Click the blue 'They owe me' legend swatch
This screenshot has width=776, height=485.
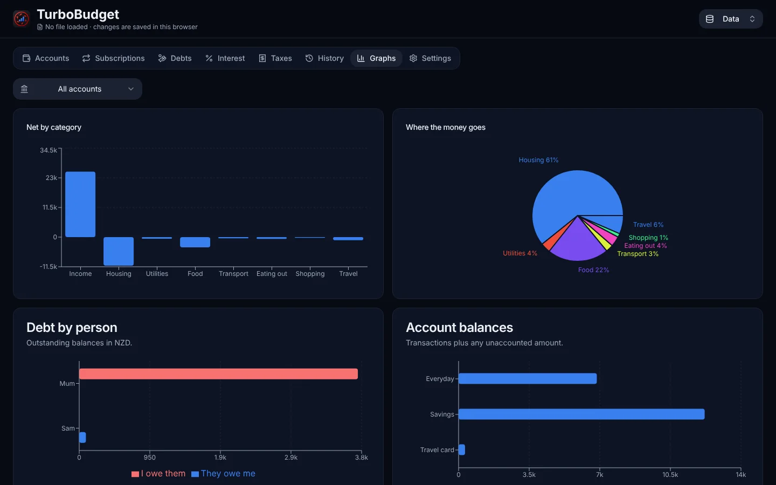pos(195,474)
